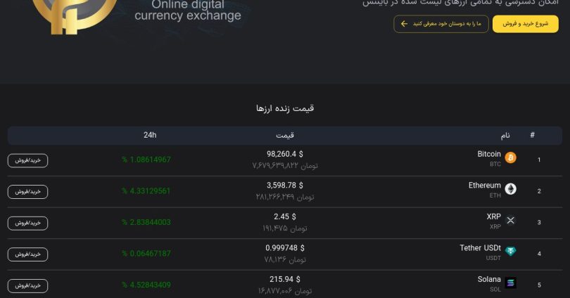This screenshot has height=298, width=570.
Task: Open buy/sell for Solana row
Action: (x=28, y=285)
